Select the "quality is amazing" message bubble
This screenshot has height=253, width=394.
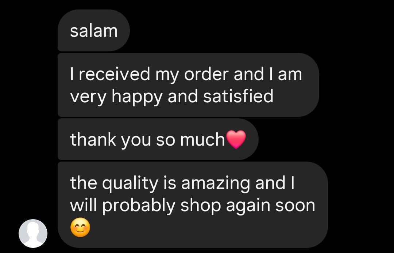tap(193, 205)
